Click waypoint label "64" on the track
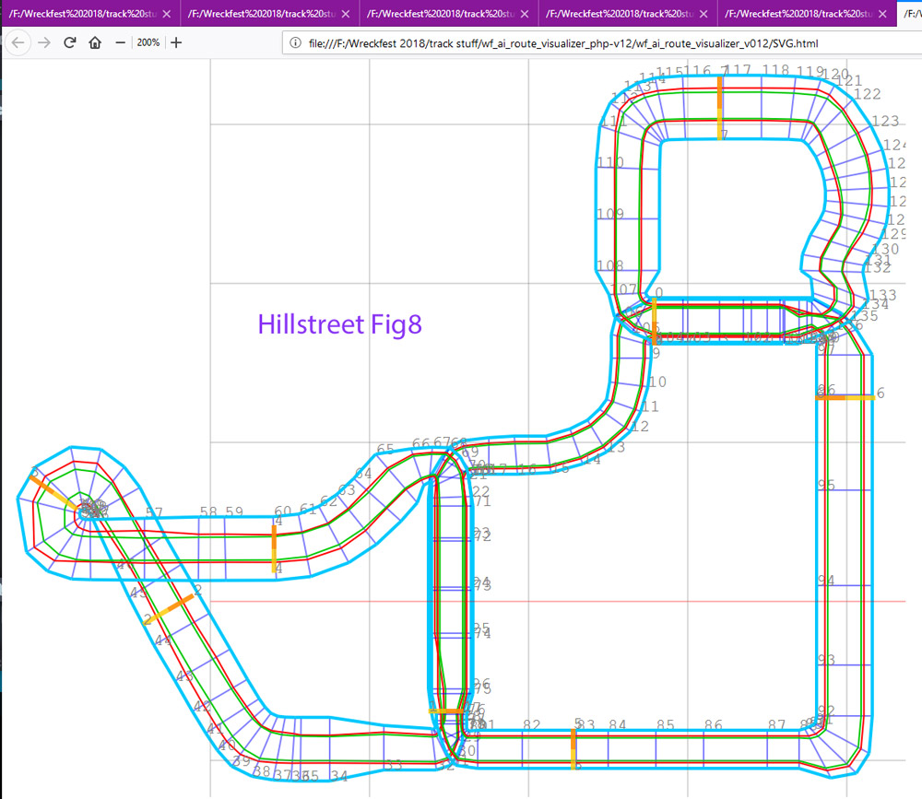Viewport: 922px width, 799px height. (363, 474)
